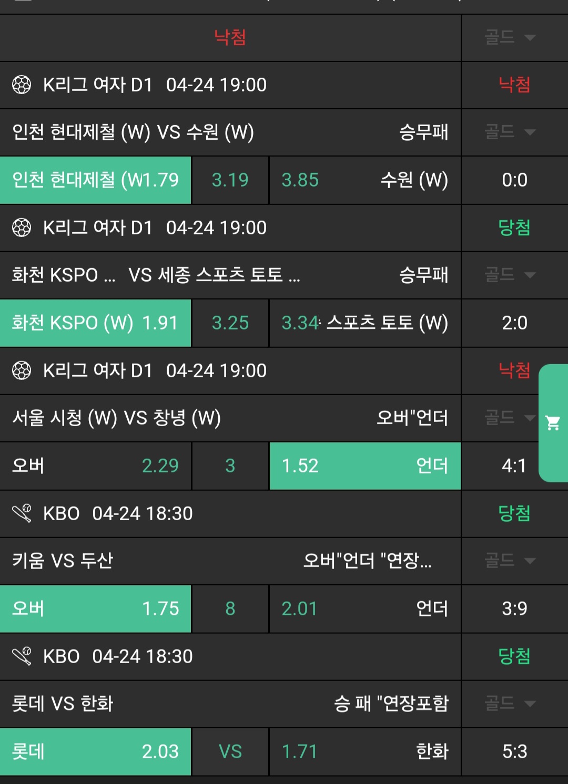Click soccer ball icon above 인천 현대제철 match
Image resolution: width=568 pixels, height=784 pixels.
(x=22, y=85)
